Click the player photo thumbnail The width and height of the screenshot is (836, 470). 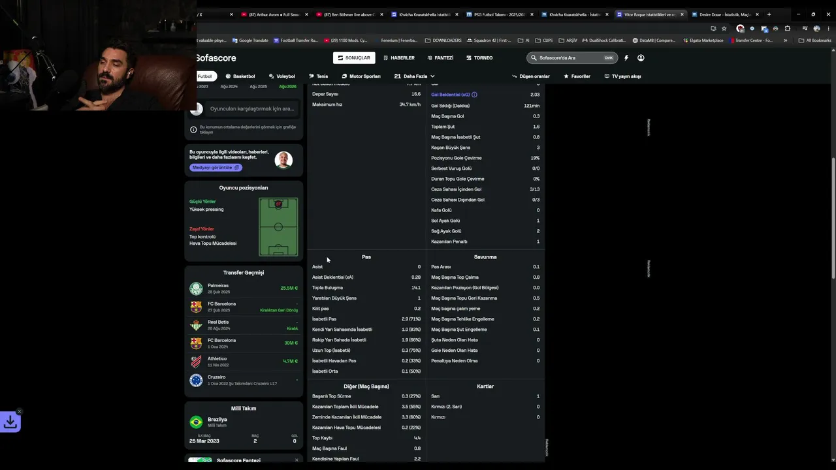pyautogui.click(x=283, y=160)
